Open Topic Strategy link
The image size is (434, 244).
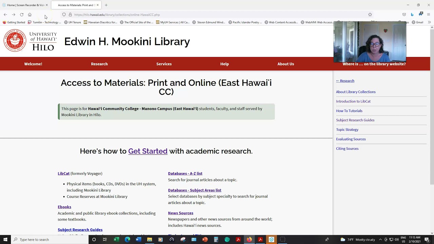[x=347, y=129]
